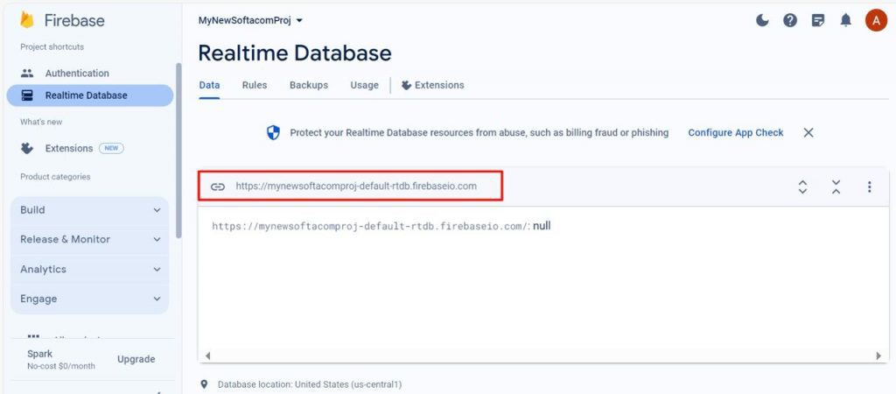Expand all database nodes
This screenshot has height=394, width=896.
point(803,186)
